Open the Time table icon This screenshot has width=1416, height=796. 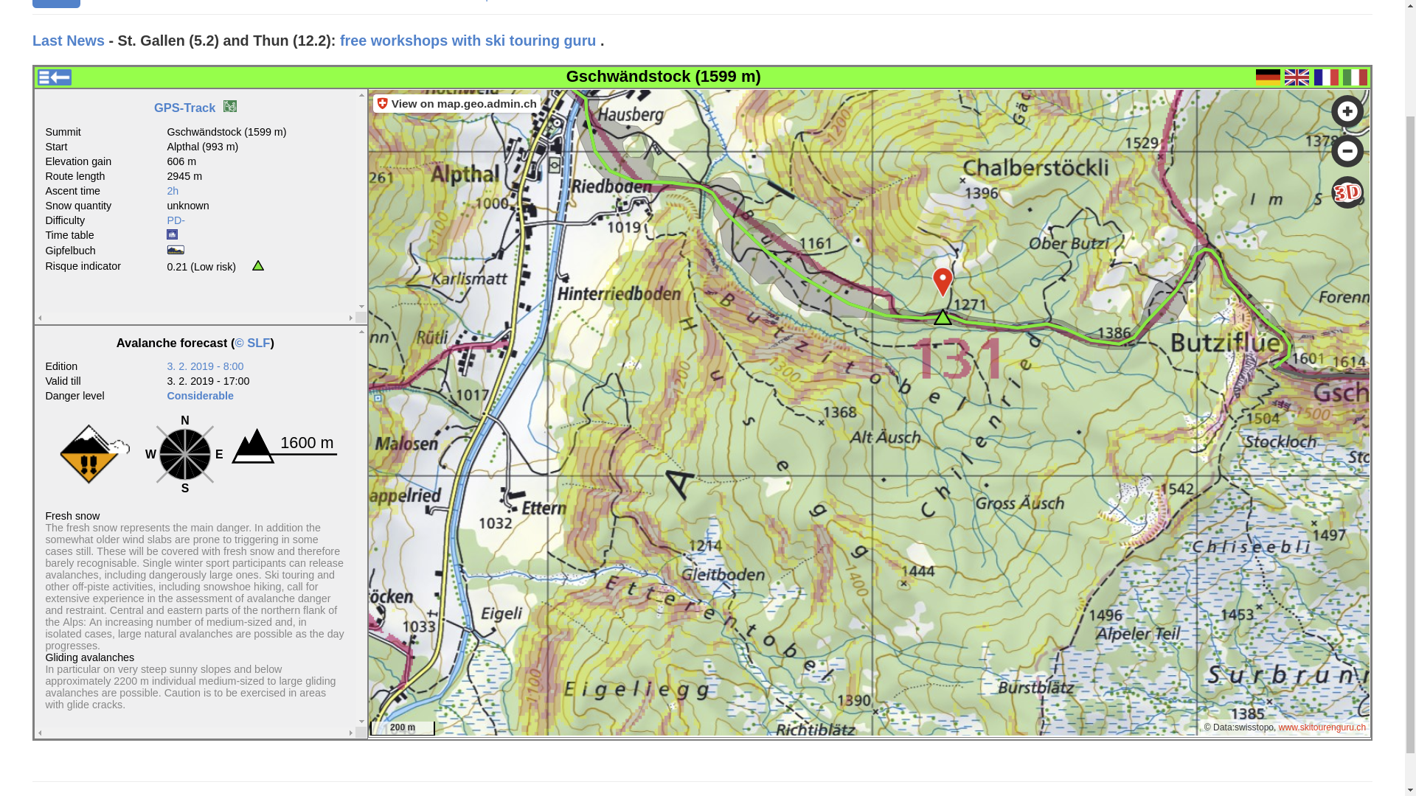(172, 234)
